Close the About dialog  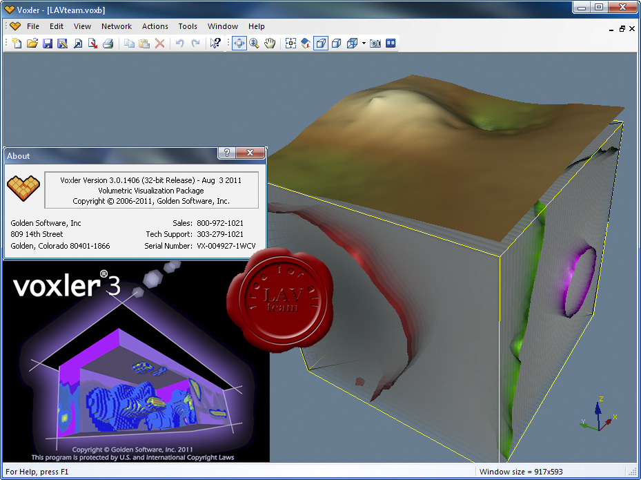point(250,153)
